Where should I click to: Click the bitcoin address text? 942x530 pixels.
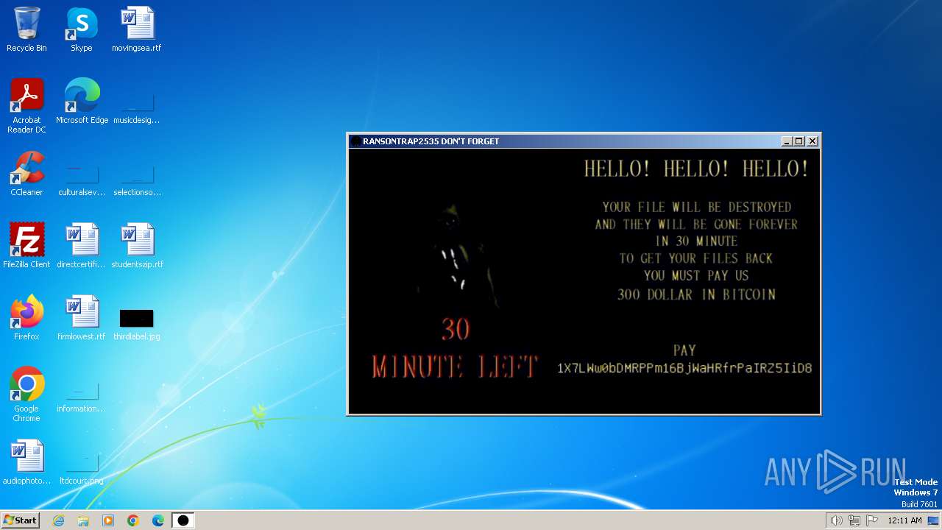tap(684, 368)
